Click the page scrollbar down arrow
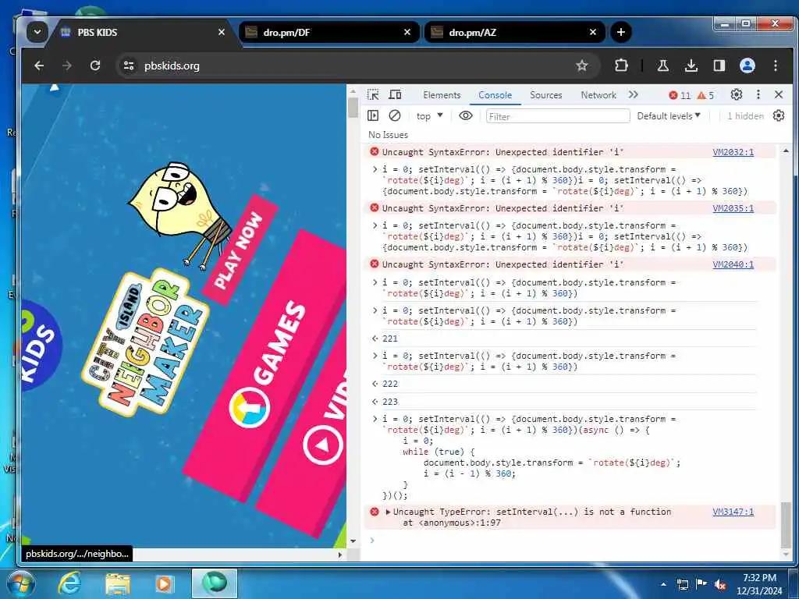 pyautogui.click(x=353, y=541)
